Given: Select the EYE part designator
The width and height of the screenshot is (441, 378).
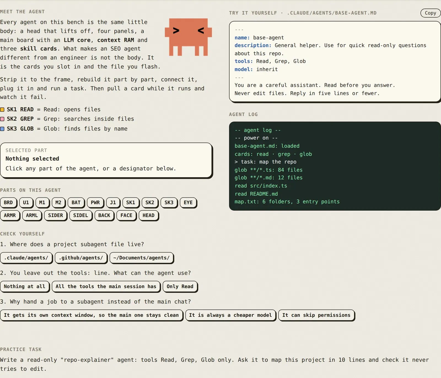Looking at the screenshot, I should [188, 202].
